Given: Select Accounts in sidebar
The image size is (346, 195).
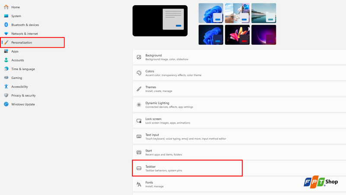Looking at the screenshot, I should click(x=17, y=60).
